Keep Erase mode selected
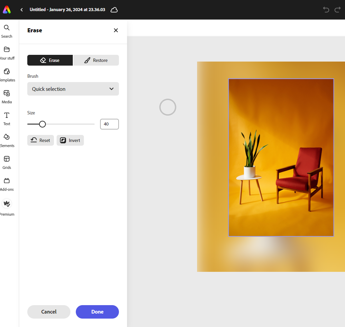This screenshot has width=345, height=327. [x=50, y=60]
